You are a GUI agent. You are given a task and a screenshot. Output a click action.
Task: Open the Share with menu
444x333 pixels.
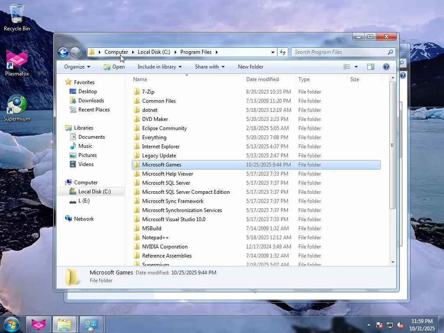coord(209,67)
